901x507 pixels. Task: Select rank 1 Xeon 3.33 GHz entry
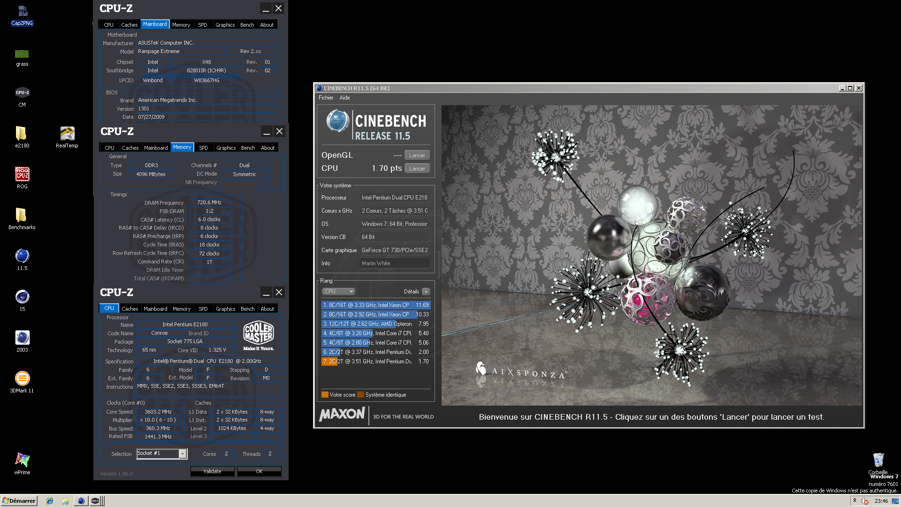tap(376, 305)
